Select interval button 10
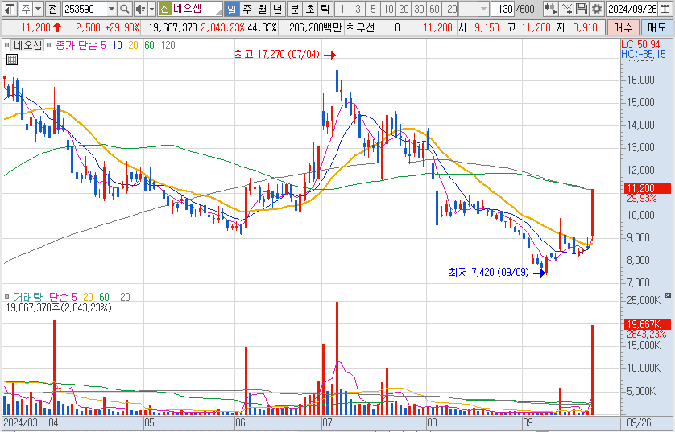This screenshot has width=675, height=432. [388, 9]
